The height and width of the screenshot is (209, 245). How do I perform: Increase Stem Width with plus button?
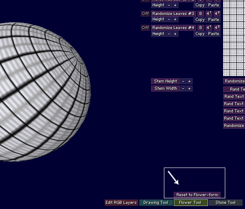189,88
